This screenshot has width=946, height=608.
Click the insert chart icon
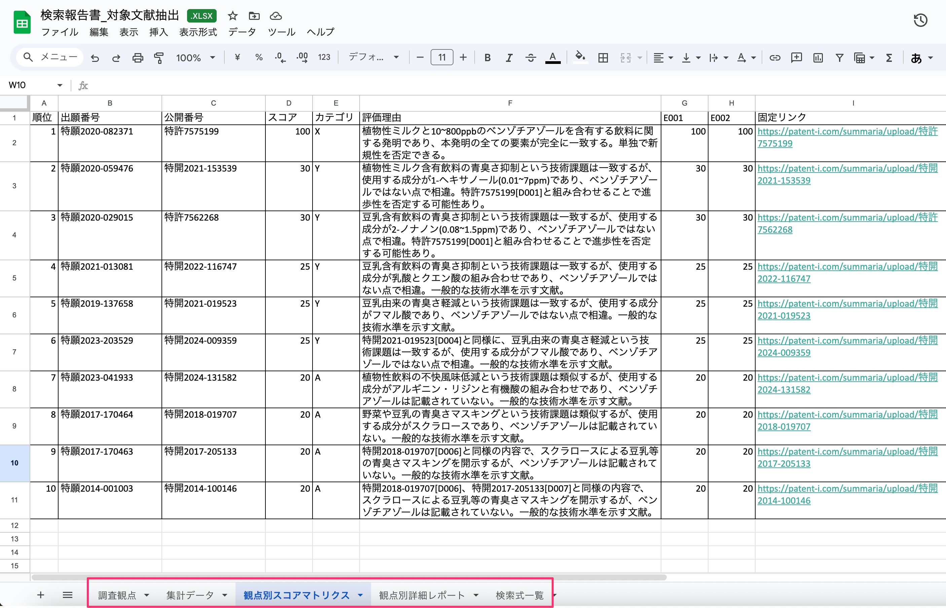(817, 58)
